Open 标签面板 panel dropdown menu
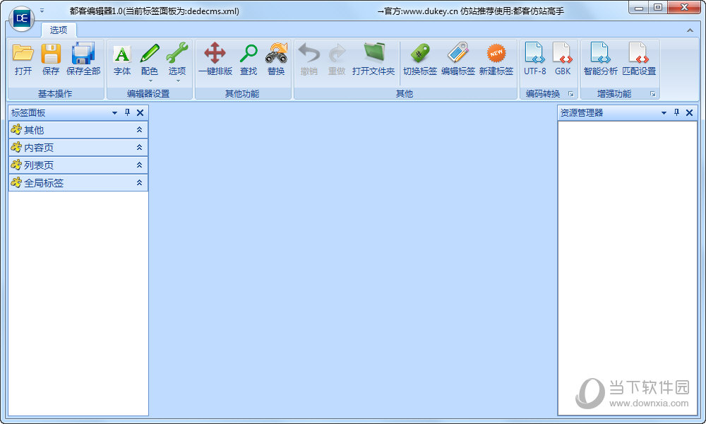 [x=114, y=113]
